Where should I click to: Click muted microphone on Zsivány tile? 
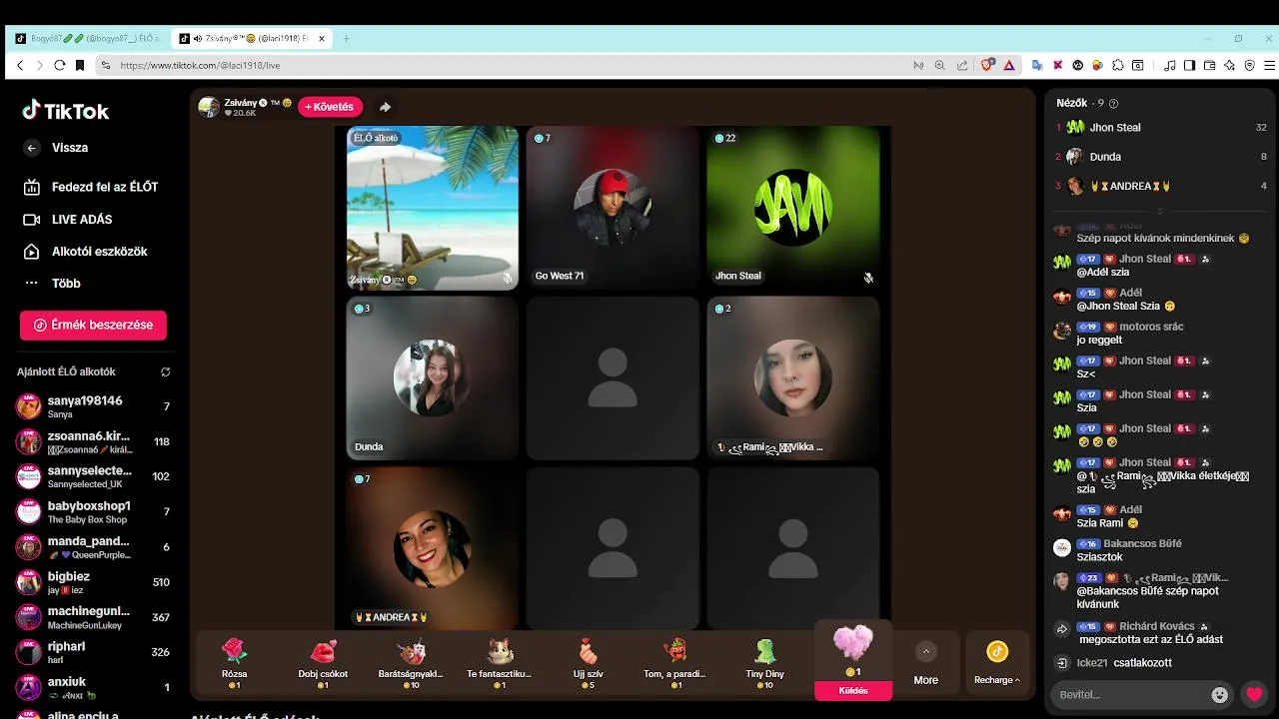point(508,279)
